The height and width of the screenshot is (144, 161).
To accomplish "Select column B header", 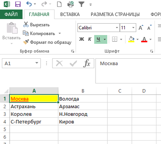I will (x=83, y=91).
